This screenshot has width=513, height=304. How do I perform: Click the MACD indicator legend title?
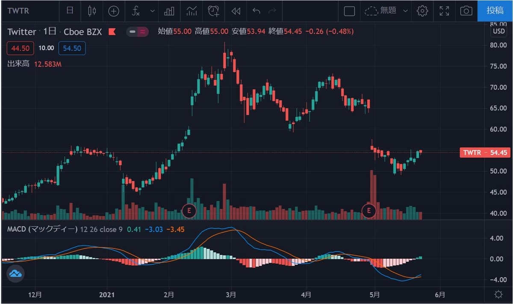click(42, 229)
